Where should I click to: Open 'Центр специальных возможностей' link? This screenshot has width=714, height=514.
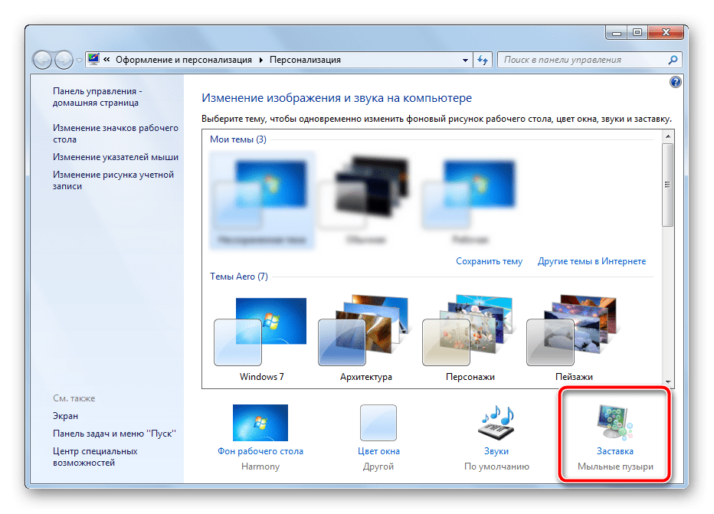point(95,457)
